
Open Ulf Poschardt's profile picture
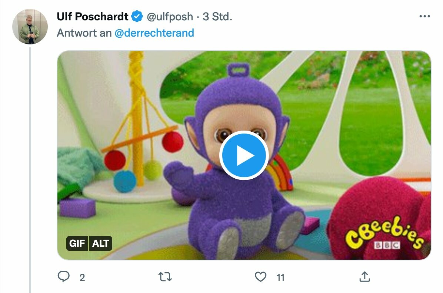click(x=30, y=27)
